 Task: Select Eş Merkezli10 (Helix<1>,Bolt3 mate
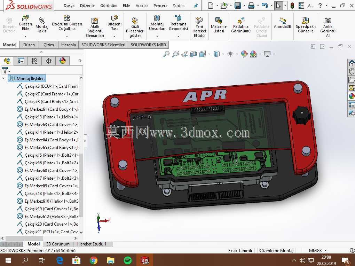(x=48, y=201)
